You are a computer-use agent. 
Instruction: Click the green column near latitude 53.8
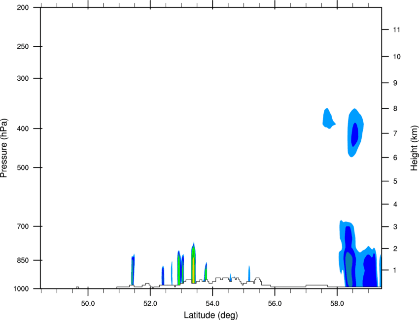click(206, 271)
